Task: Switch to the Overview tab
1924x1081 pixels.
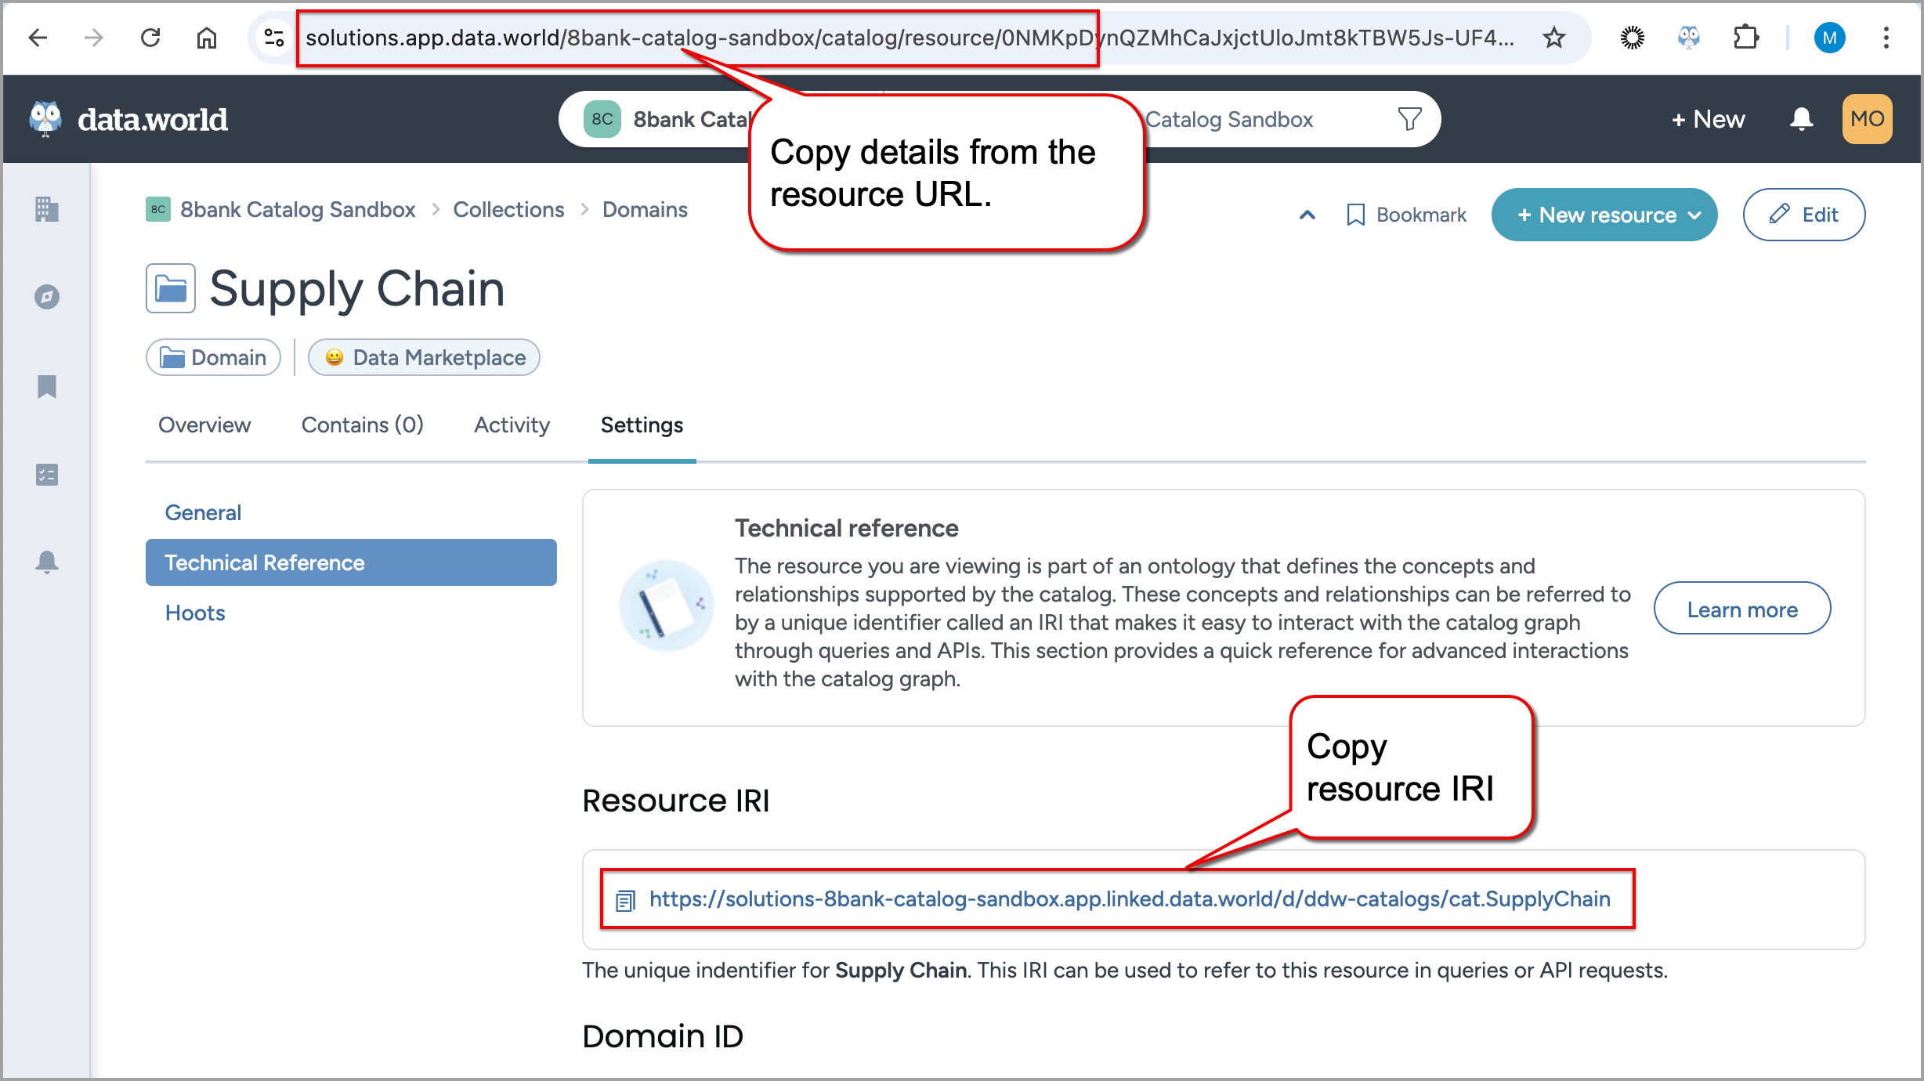Action: coord(204,425)
